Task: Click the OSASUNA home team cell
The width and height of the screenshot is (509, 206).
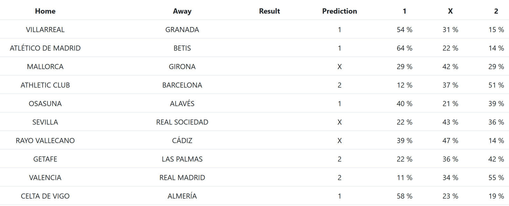Action: point(45,103)
